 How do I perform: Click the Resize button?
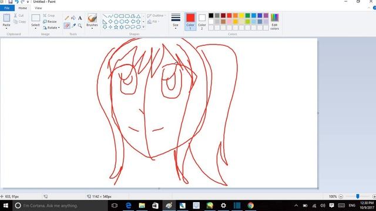pos(50,22)
